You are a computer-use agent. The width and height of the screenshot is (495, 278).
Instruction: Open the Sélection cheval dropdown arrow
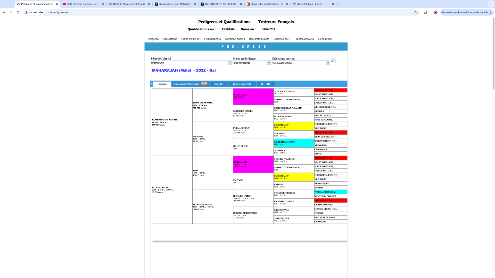(x=229, y=63)
